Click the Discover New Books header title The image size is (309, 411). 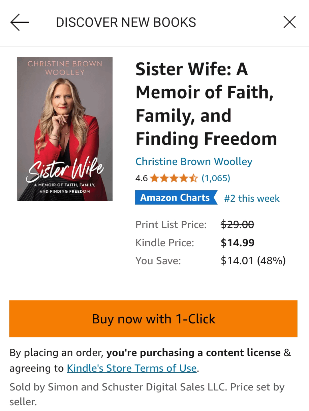(126, 22)
